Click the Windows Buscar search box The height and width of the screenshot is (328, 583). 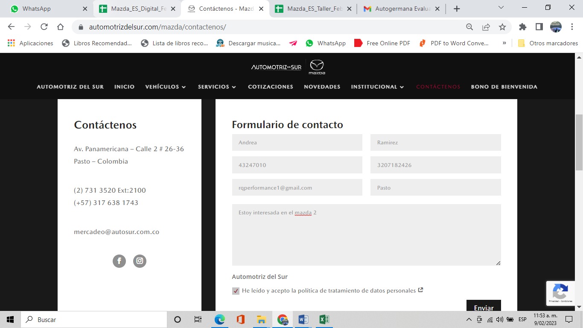93,319
